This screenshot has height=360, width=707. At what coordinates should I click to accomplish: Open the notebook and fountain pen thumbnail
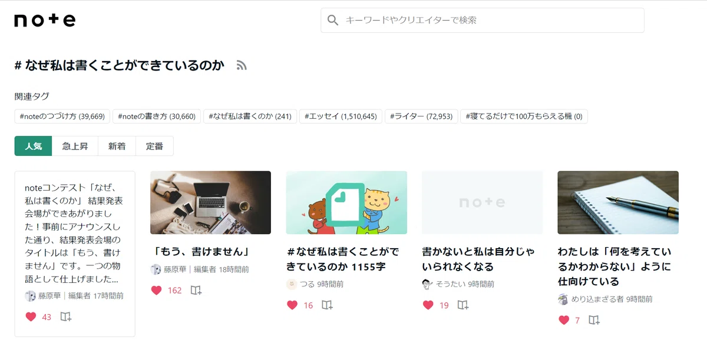tap(618, 203)
